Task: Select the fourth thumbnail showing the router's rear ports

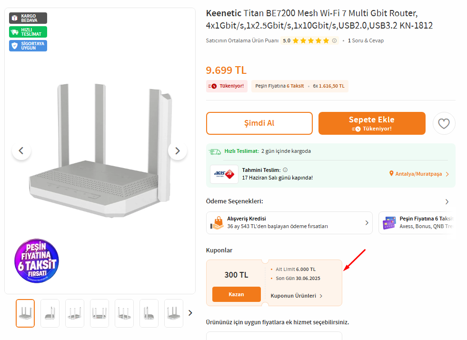Action: pyautogui.click(x=99, y=313)
